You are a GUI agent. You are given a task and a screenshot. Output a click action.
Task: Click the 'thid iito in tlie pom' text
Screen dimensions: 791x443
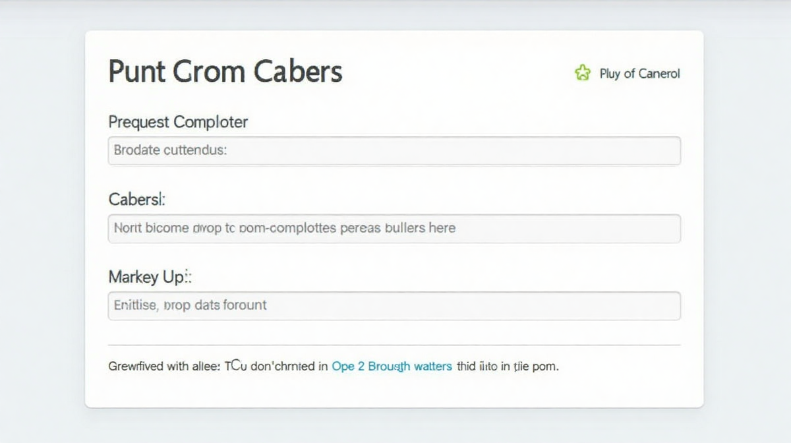click(x=508, y=366)
